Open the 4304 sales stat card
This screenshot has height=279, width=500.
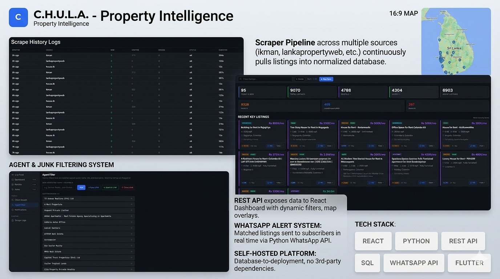(414, 92)
